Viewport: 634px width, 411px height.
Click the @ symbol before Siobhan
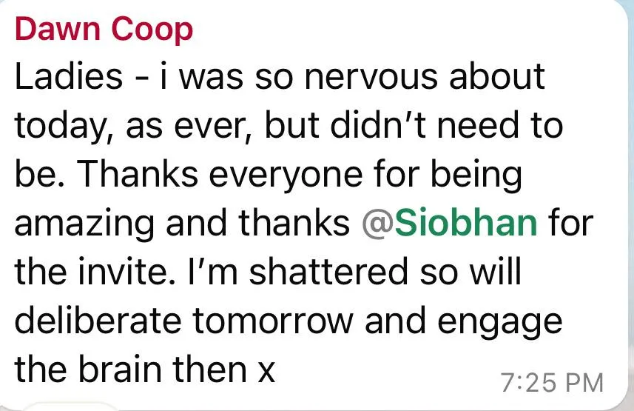click(x=377, y=223)
